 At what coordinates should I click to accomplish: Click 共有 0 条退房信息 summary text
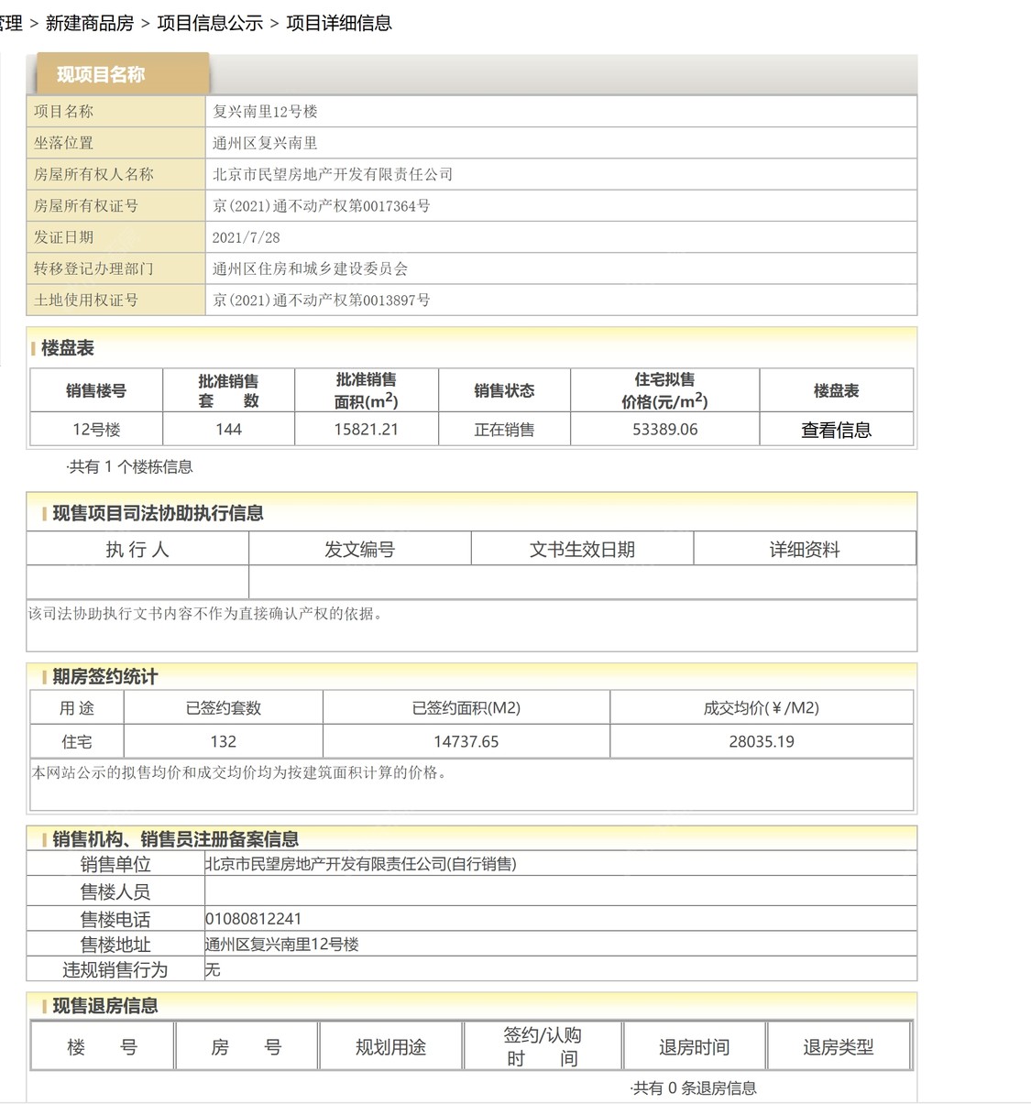[693, 1088]
